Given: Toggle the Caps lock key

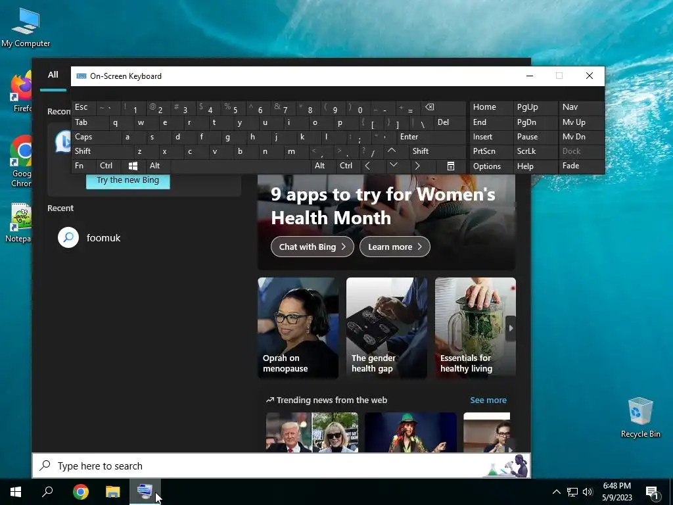Looking at the screenshot, I should pyautogui.click(x=97, y=137).
